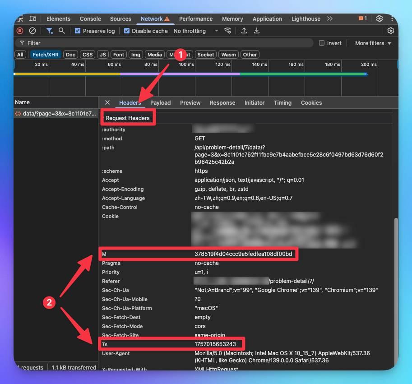Toggle the filter funnel icon
This screenshot has width=412, height=384.
pyautogui.click(x=49, y=31)
